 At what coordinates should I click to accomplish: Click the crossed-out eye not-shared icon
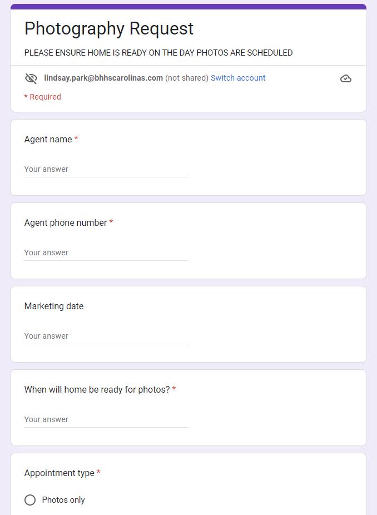tap(31, 78)
